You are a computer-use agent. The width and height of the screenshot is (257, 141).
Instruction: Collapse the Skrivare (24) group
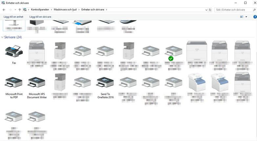[x=3, y=37]
